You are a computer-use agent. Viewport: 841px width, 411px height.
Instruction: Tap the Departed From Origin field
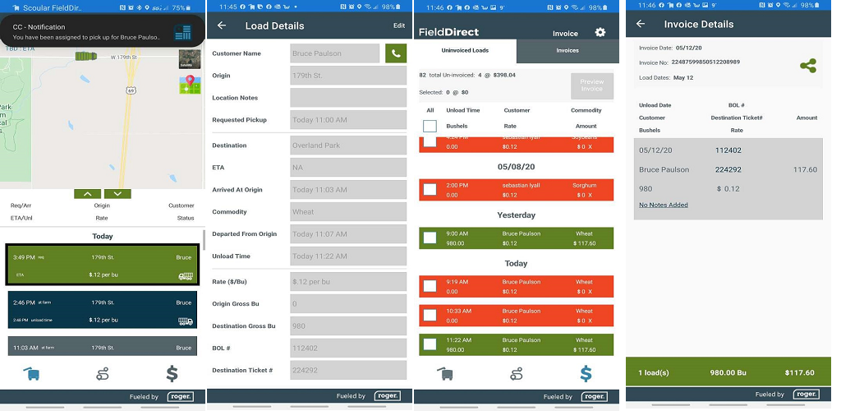(348, 234)
